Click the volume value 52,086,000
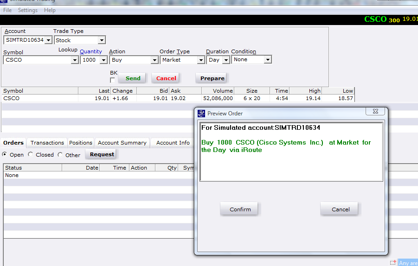Image resolution: width=418 pixels, height=266 pixels. [x=218, y=98]
